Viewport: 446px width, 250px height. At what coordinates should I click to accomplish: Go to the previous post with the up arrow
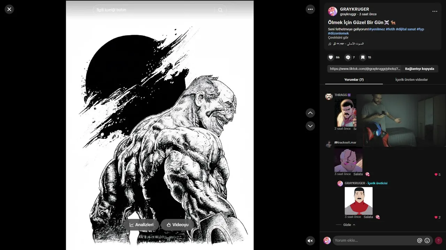[310, 113]
